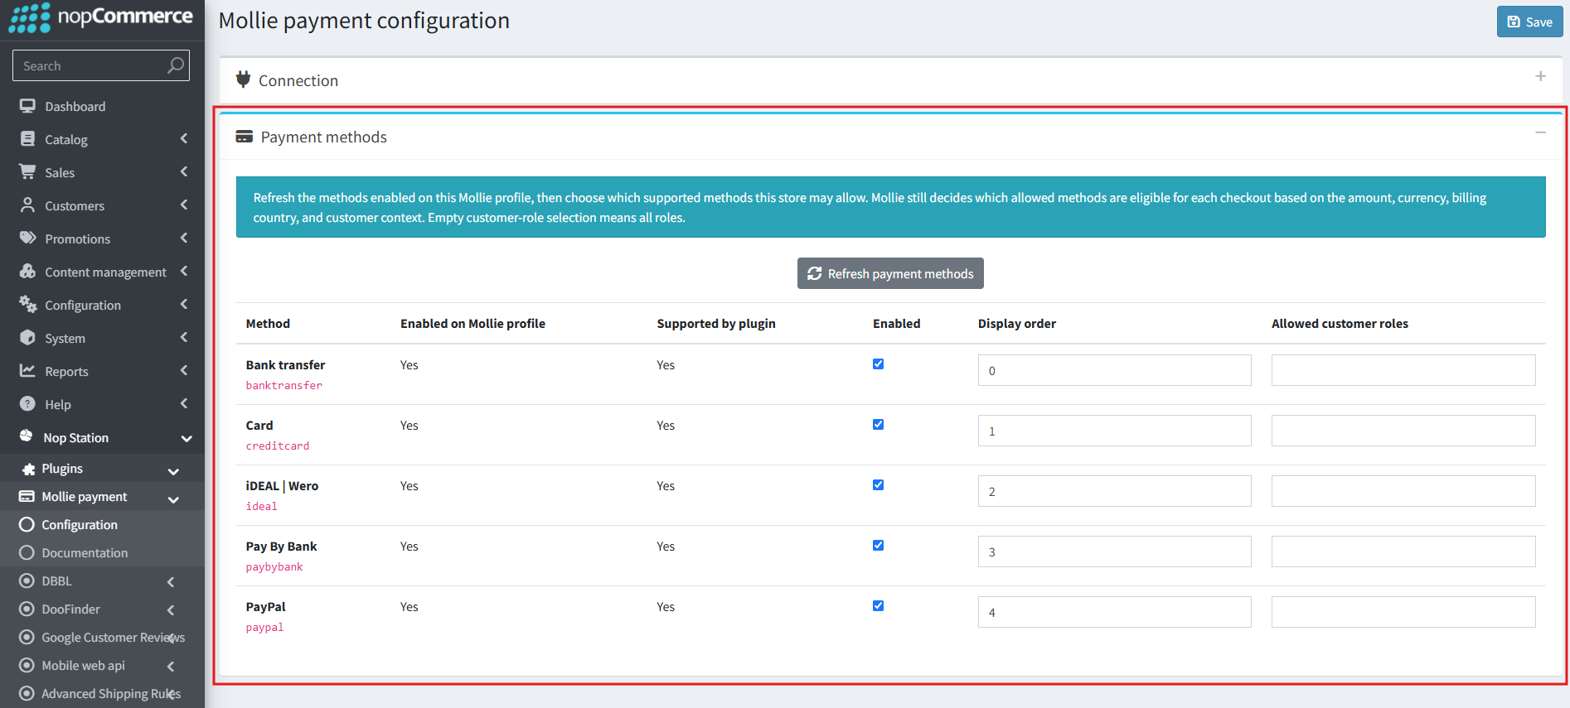Toggle Enabled checkbox for Pay By Bank

(878, 546)
